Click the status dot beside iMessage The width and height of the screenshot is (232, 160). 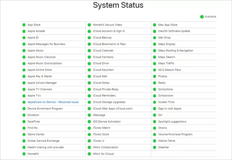pyautogui.click(x=89, y=115)
